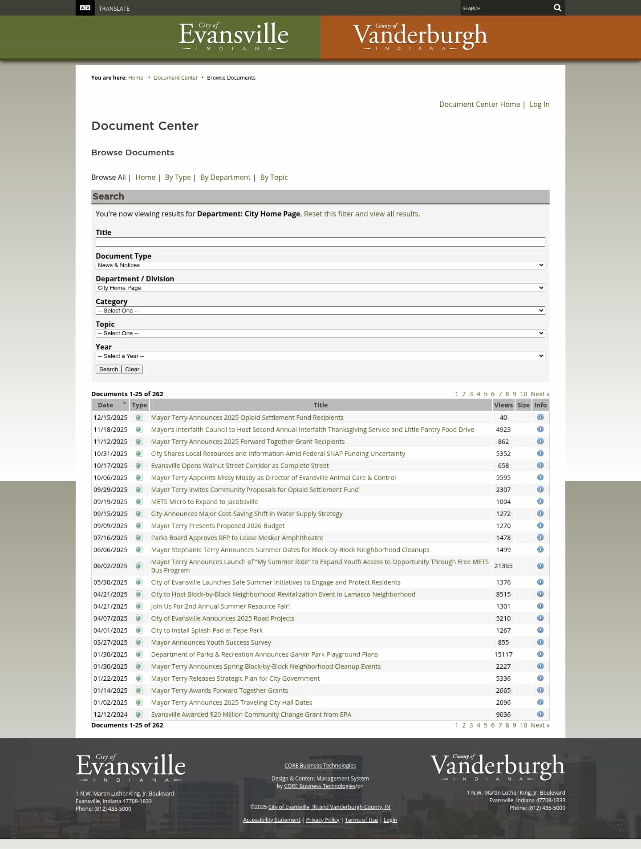Open info icon for My Summer Ride row
The image size is (641, 849).
pyautogui.click(x=540, y=566)
